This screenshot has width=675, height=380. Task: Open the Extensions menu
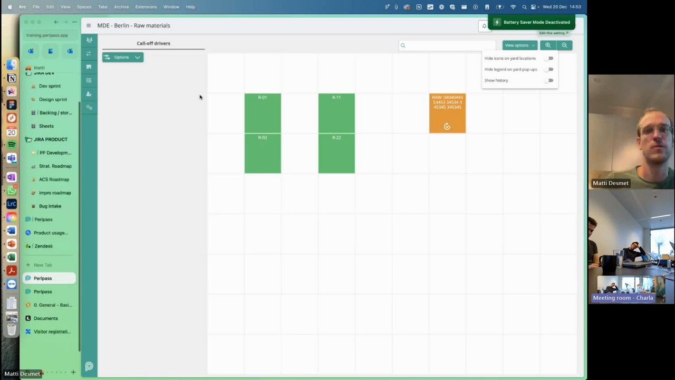[146, 7]
